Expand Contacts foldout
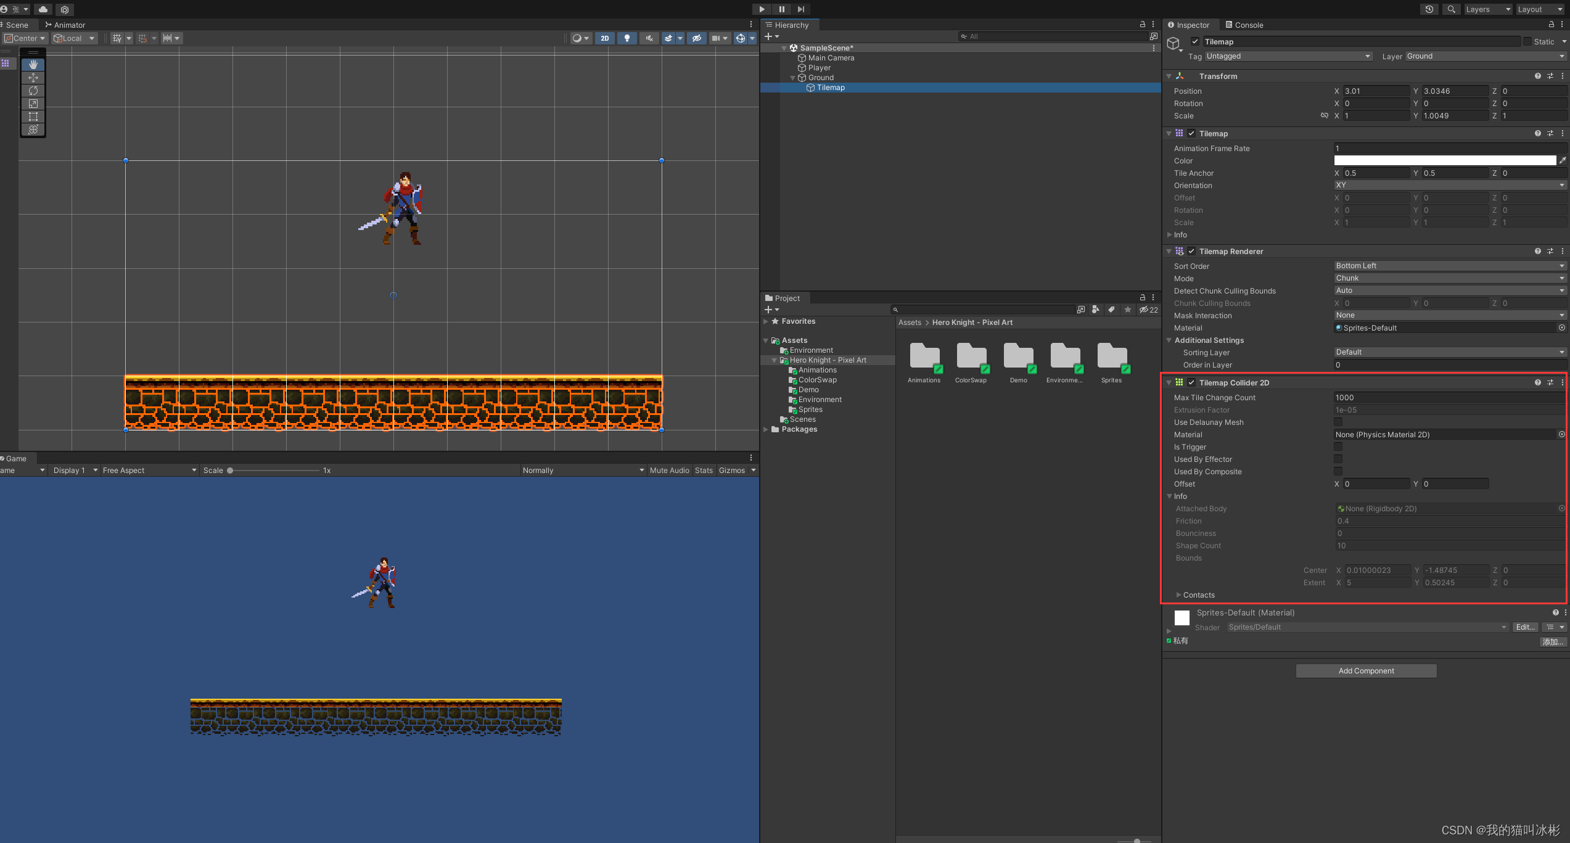This screenshot has height=843, width=1570. coord(1178,595)
